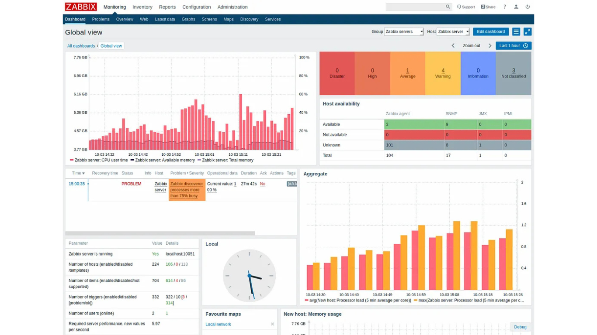
Task: Focus the top search input field
Action: [x=415, y=7]
